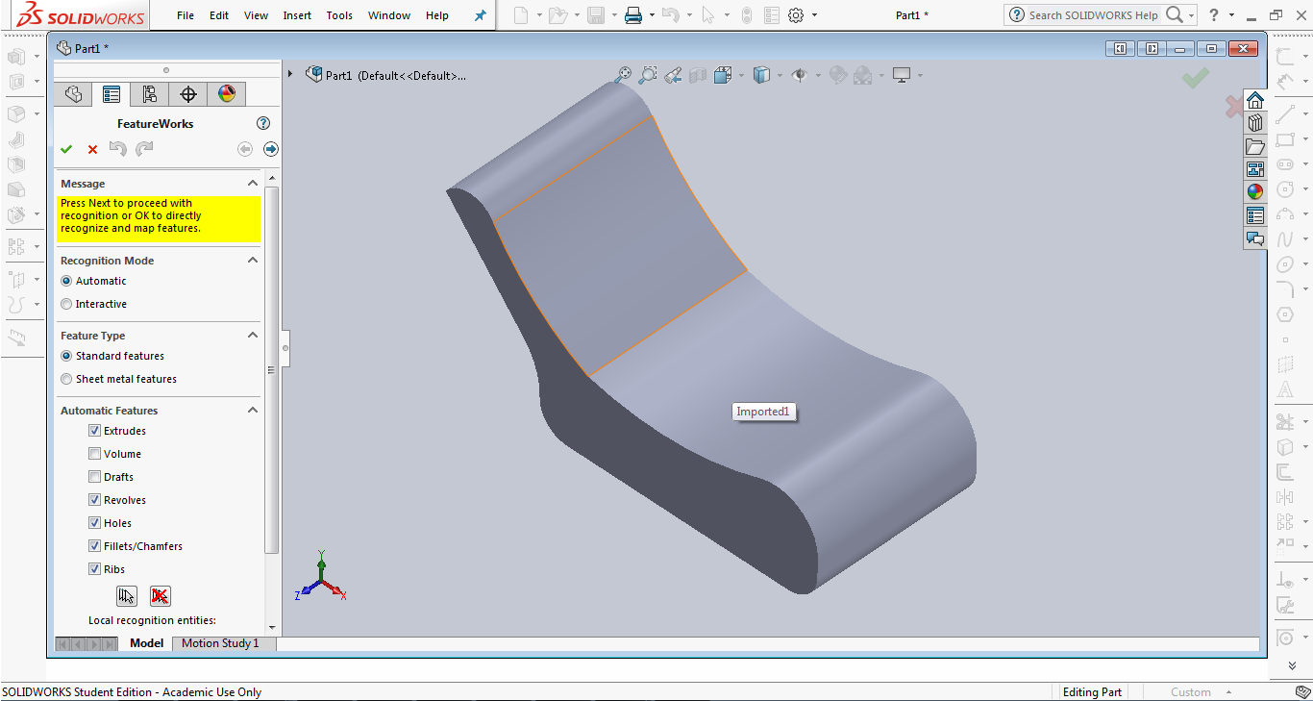
Task: Click the property panel vertical scrollbar
Action: pyautogui.click(x=272, y=370)
